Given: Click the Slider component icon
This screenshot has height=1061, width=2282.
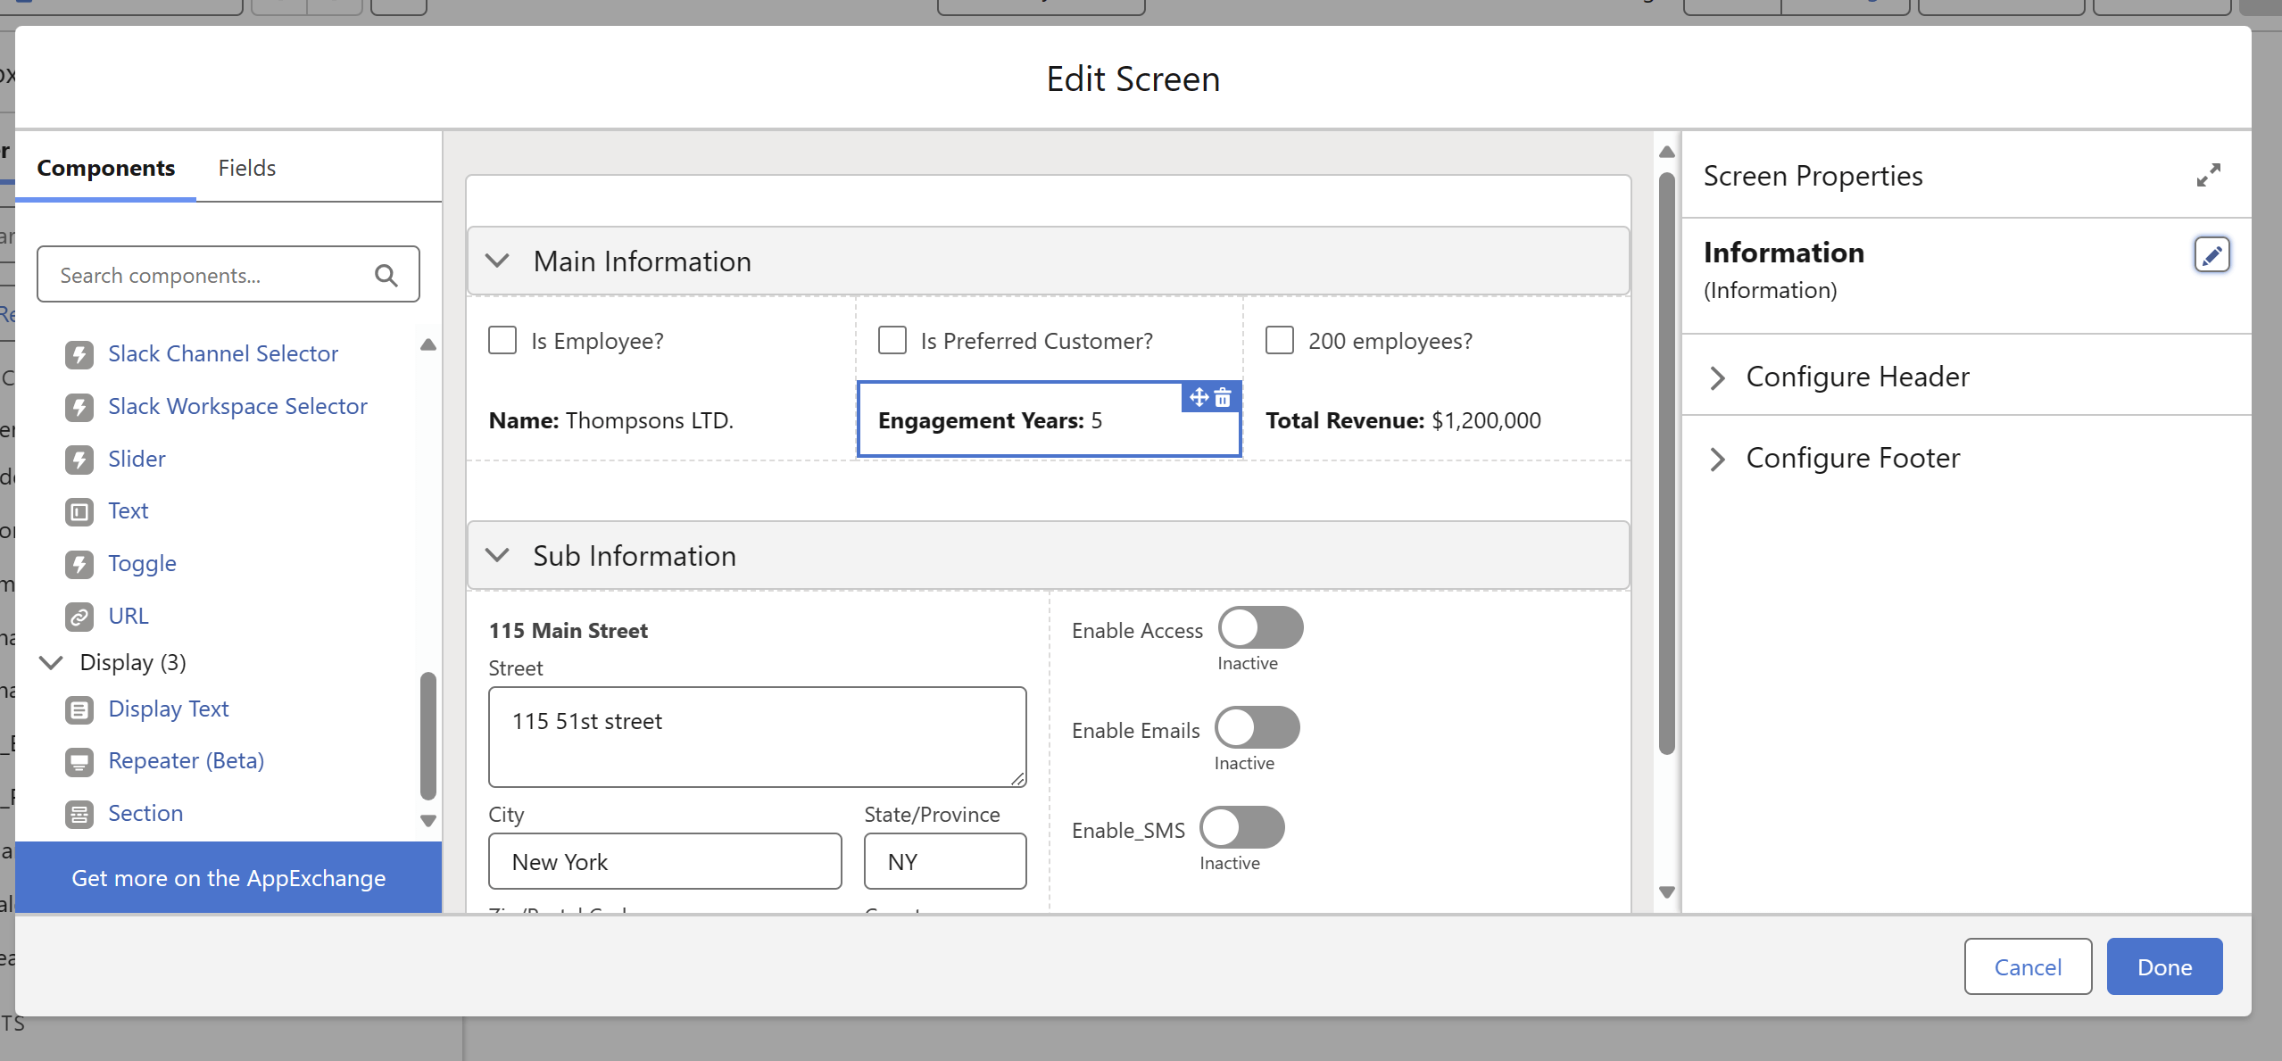Looking at the screenshot, I should click(x=79, y=460).
